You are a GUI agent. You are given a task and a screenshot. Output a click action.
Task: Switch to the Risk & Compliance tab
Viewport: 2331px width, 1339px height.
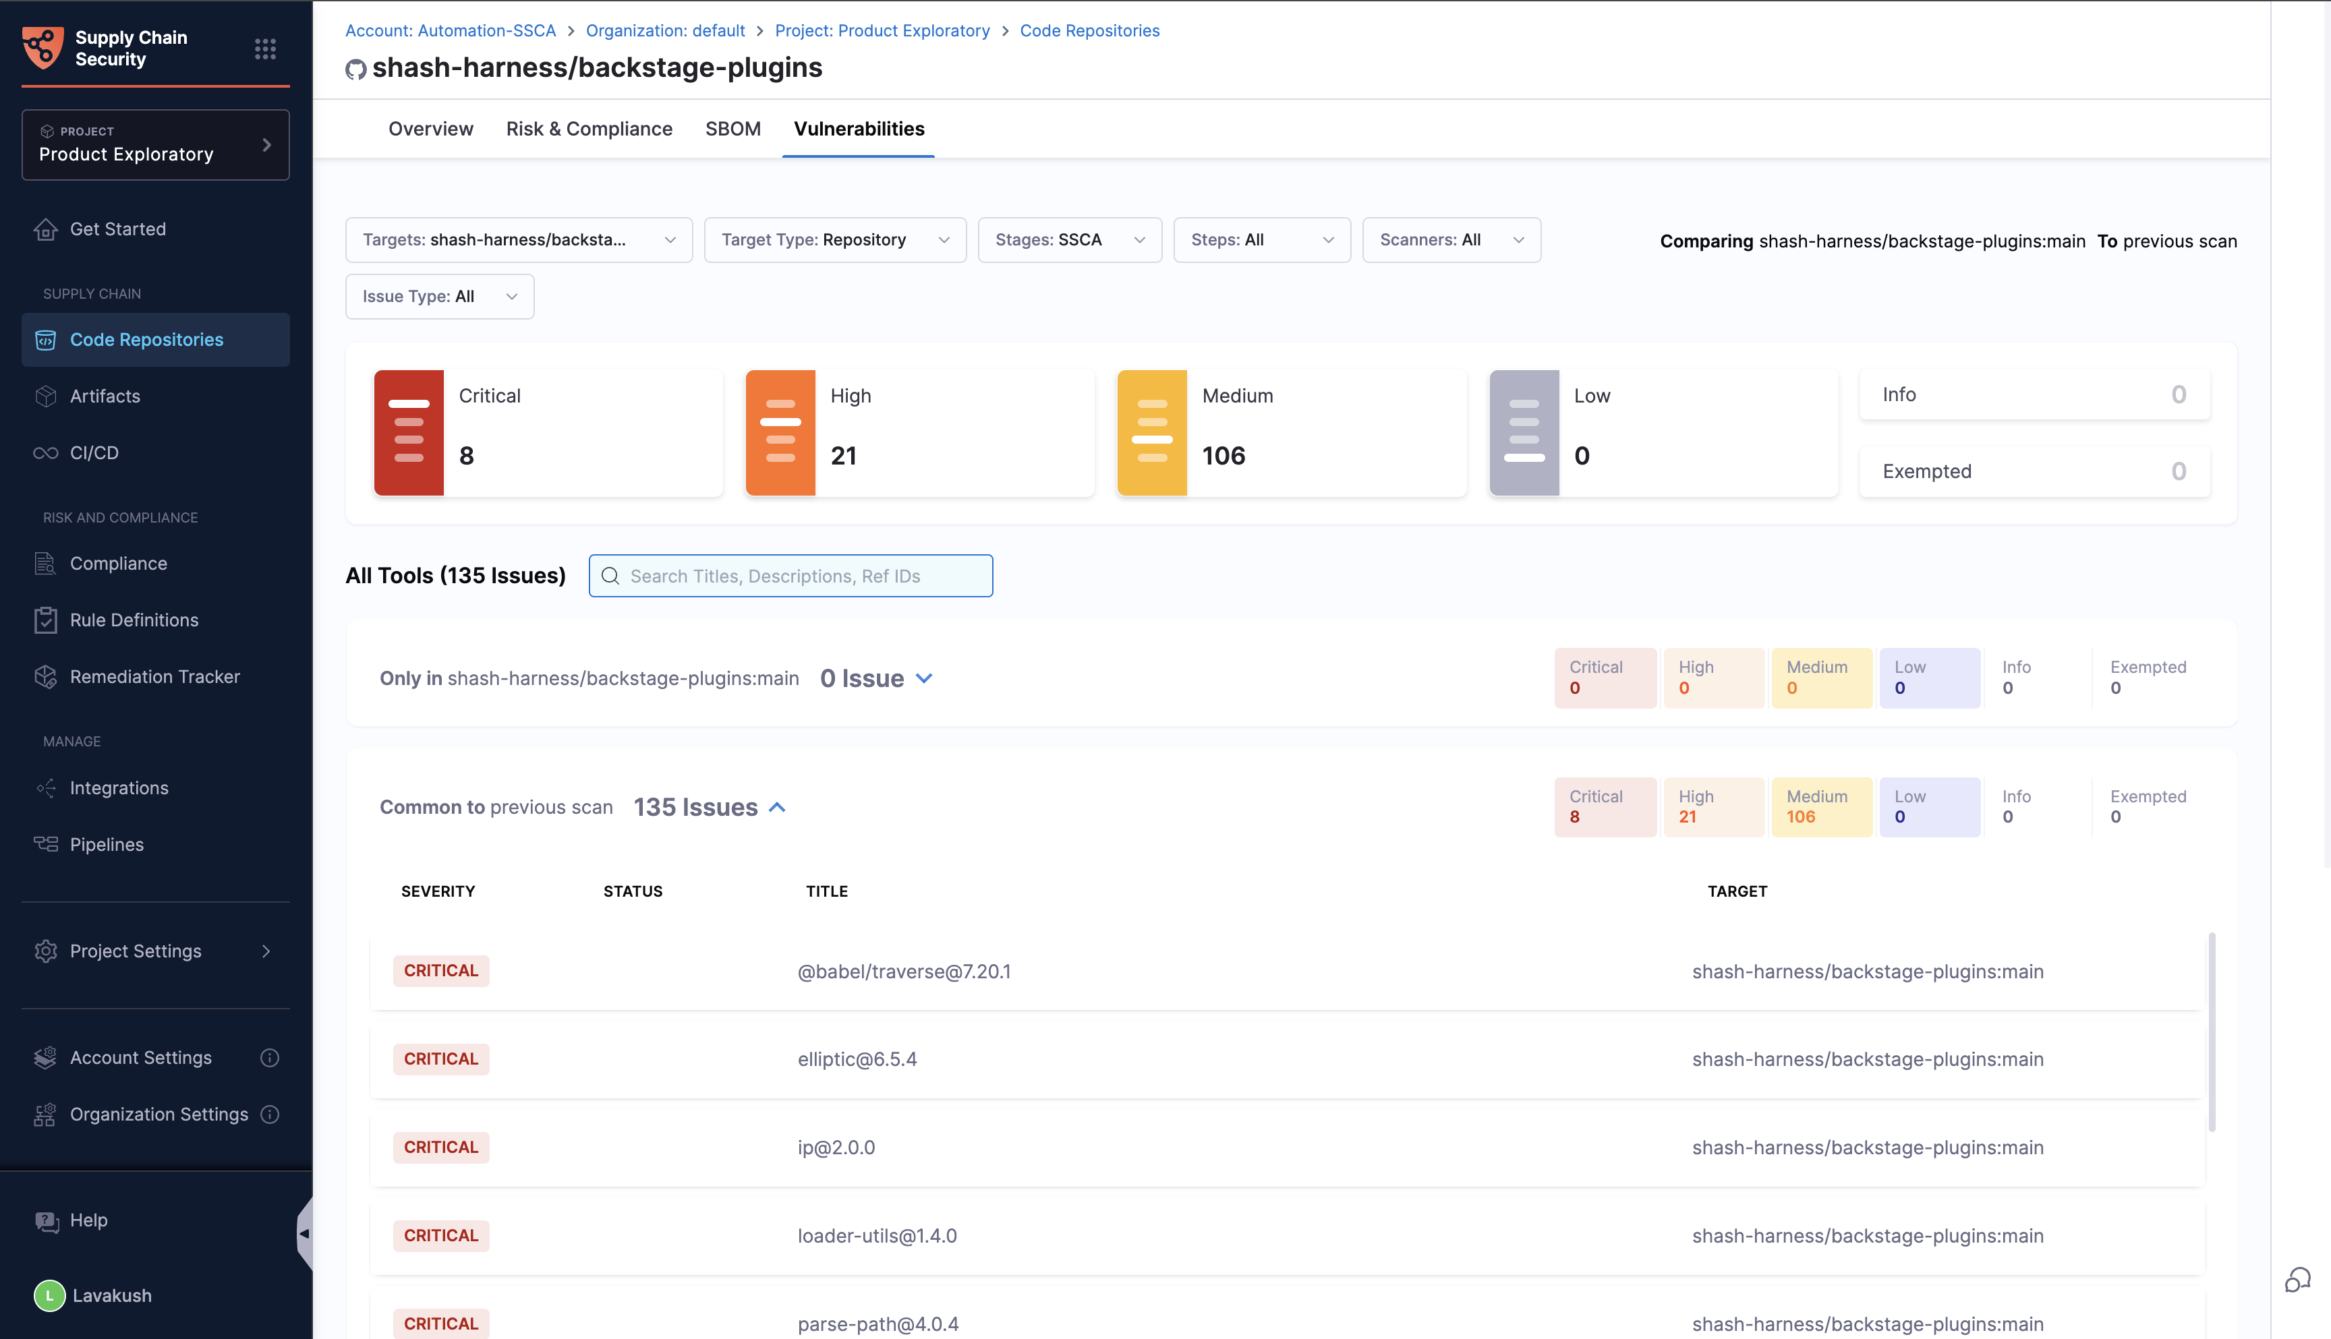[x=589, y=129]
